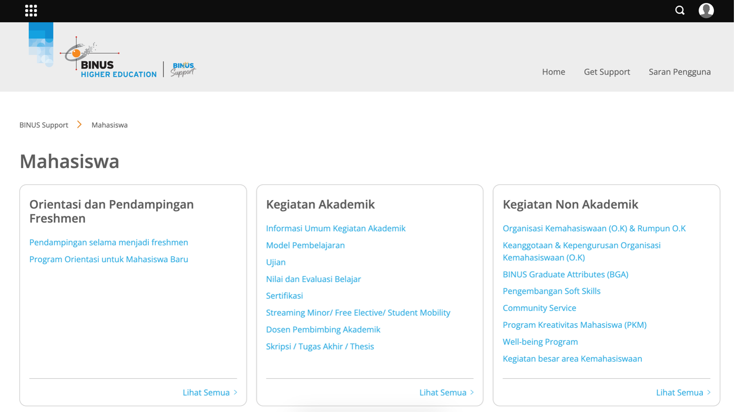Open the profile avatar menu

point(705,11)
